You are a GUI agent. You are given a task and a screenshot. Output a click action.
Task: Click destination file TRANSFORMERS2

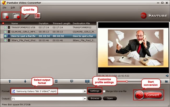[x=82, y=28]
